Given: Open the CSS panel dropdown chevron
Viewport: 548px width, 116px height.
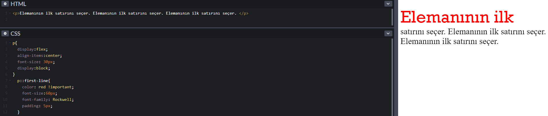Looking at the screenshot, I should (388, 33).
